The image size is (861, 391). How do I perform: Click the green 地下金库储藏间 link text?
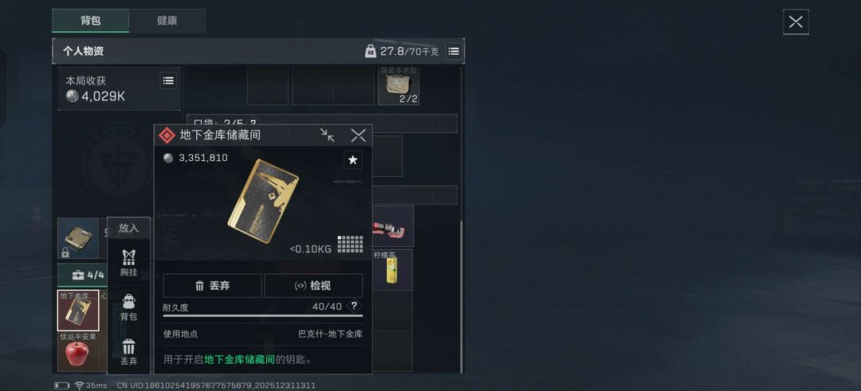(239, 360)
